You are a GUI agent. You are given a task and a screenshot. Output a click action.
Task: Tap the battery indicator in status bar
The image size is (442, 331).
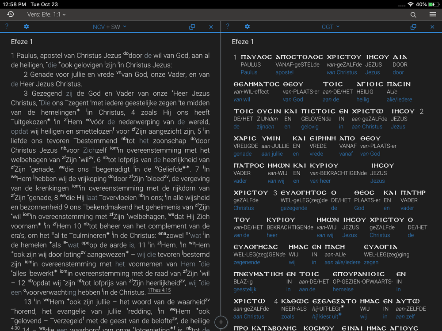coord(434,4)
